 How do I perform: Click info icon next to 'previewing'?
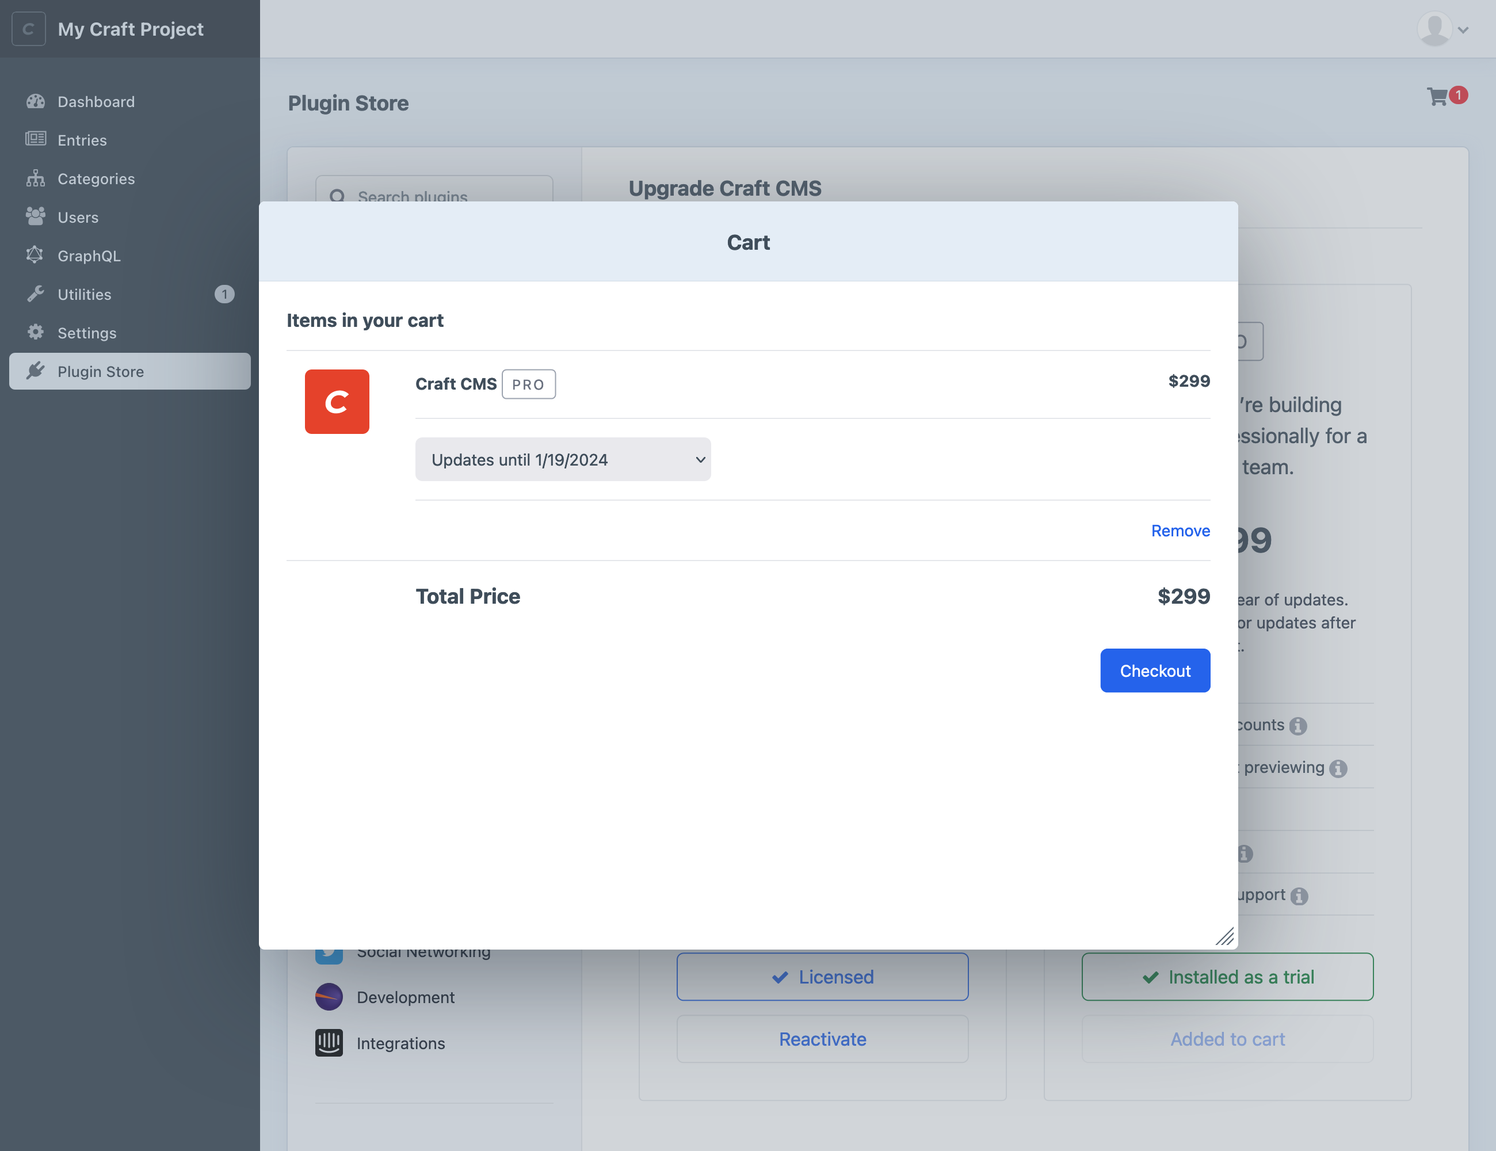[1338, 769]
